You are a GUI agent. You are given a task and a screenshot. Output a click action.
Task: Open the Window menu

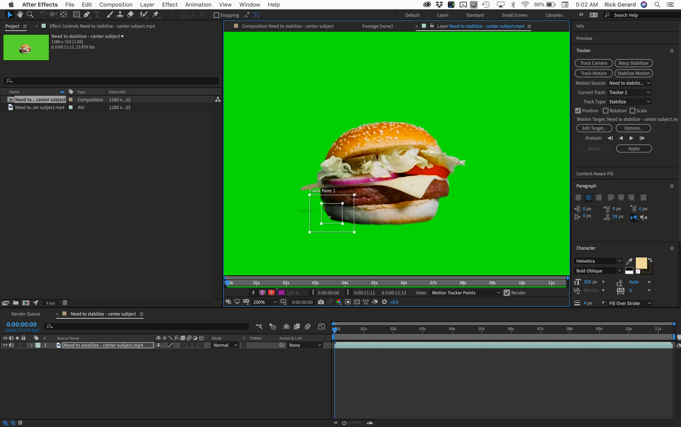[249, 4]
